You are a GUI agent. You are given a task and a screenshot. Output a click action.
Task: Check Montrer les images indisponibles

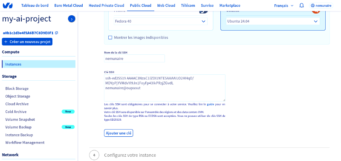[x=110, y=37]
